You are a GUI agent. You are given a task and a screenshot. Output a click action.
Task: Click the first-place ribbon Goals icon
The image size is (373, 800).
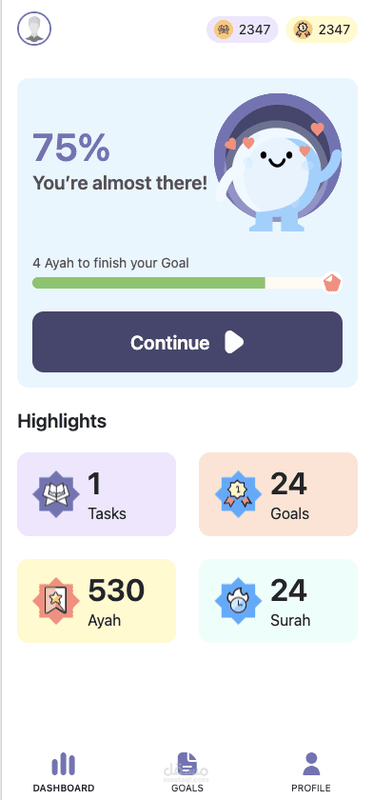[x=239, y=494]
